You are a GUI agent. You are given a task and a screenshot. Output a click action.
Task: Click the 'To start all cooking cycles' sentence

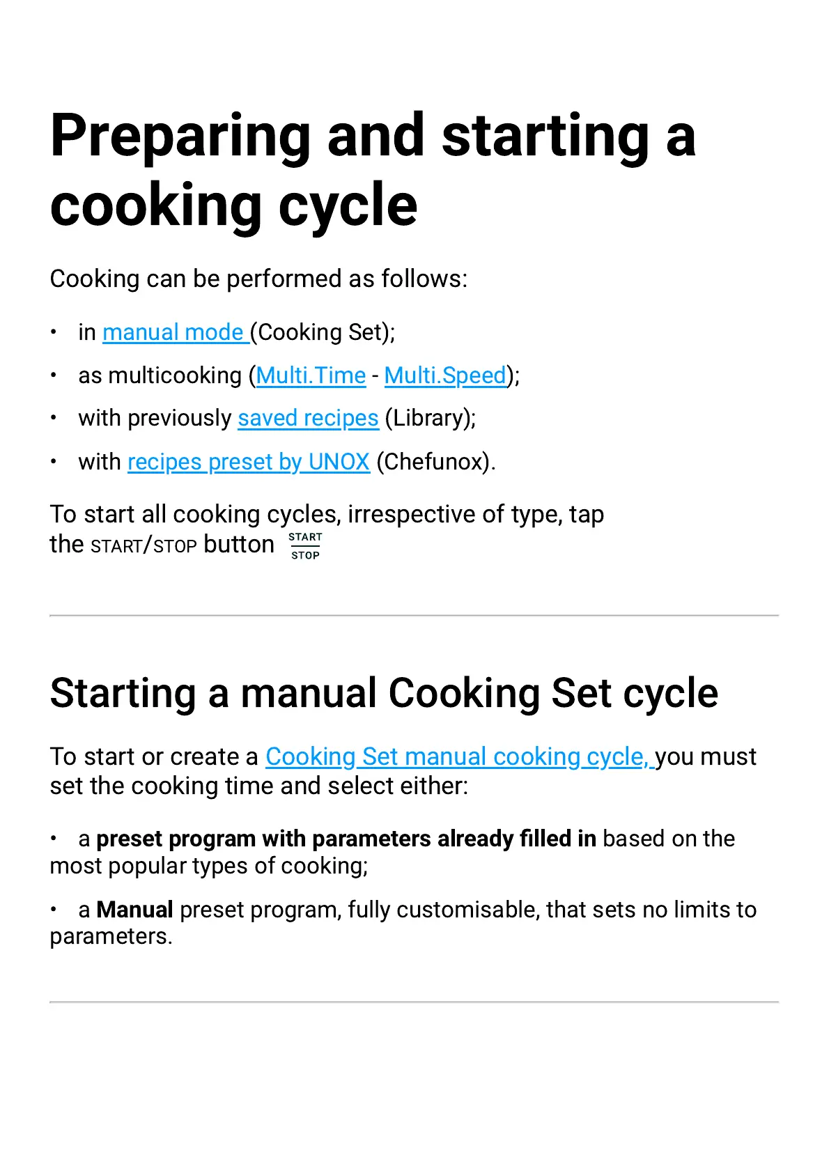coord(327,514)
